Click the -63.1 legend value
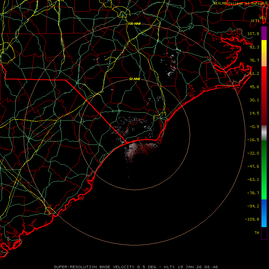269x269 pixels. [253, 180]
